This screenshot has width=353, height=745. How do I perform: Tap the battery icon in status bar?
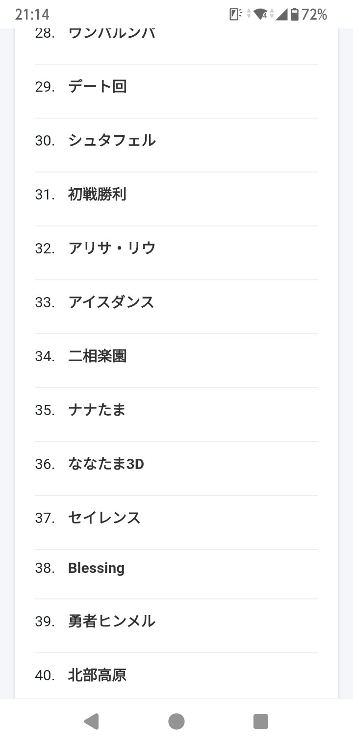click(294, 15)
